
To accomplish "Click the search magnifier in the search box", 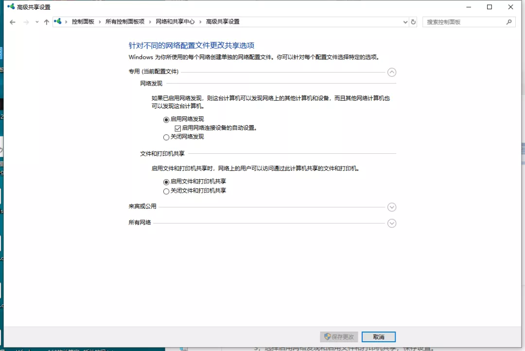I will pyautogui.click(x=508, y=22).
